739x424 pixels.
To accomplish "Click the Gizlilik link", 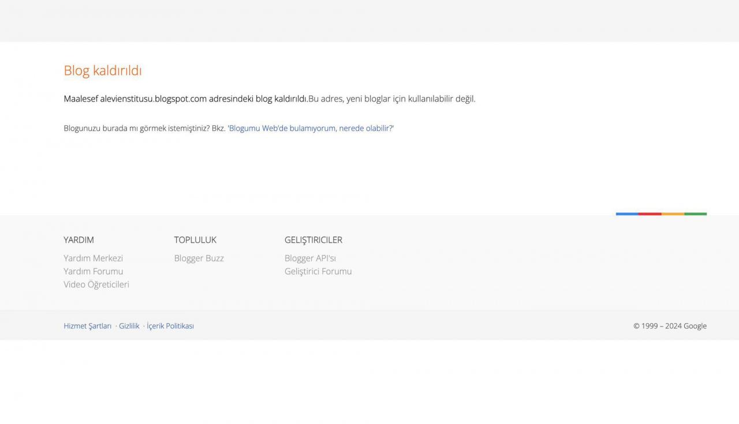I will (x=129, y=326).
